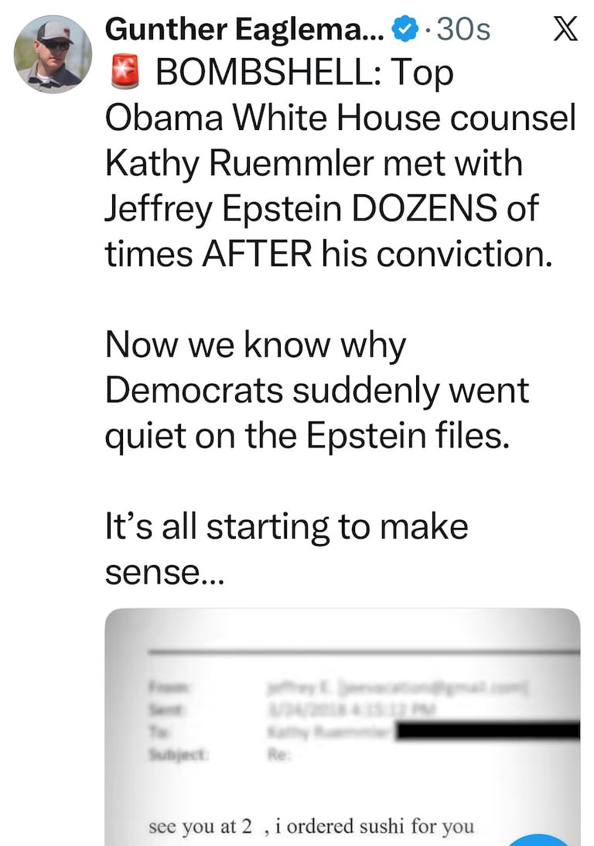
Task: Click "It's all starting to make" text
Action: tap(286, 526)
